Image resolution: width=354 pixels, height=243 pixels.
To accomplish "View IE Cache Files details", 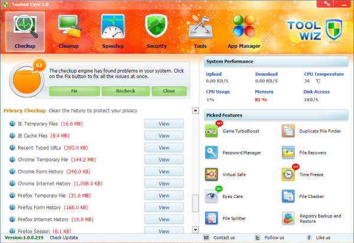I will [164, 136].
